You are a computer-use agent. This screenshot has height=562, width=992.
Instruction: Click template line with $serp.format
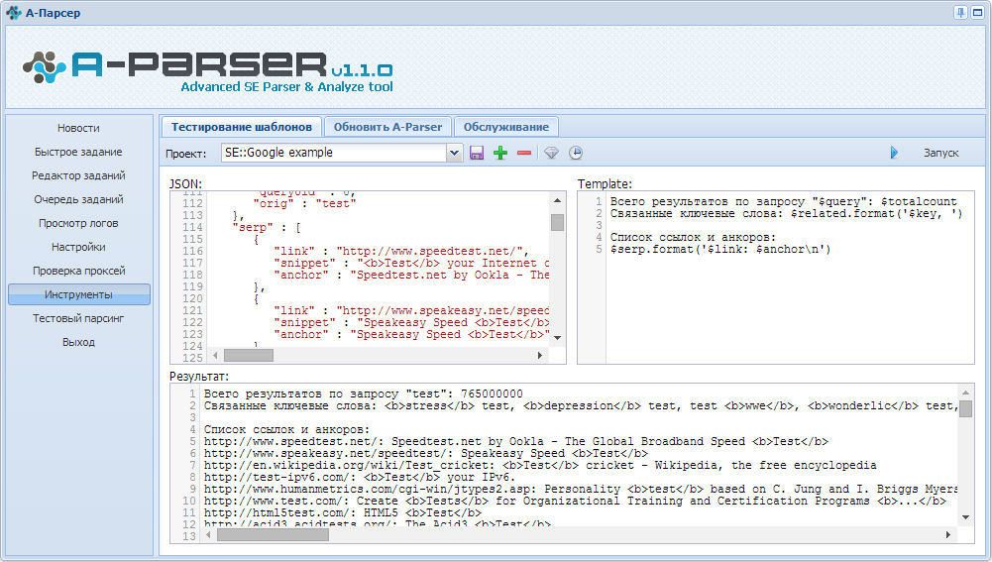719,250
